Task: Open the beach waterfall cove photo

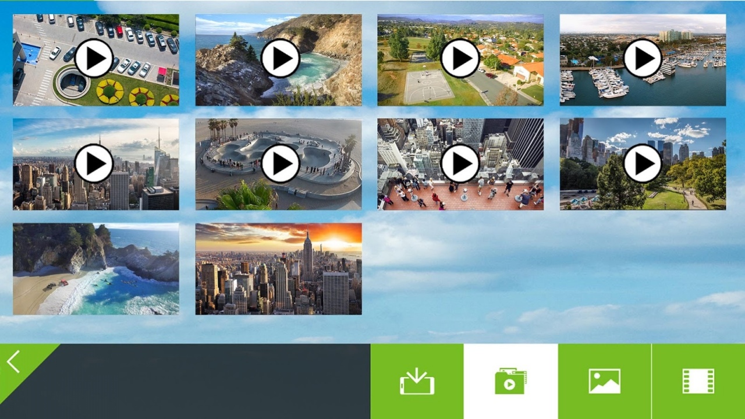Action: click(x=96, y=269)
